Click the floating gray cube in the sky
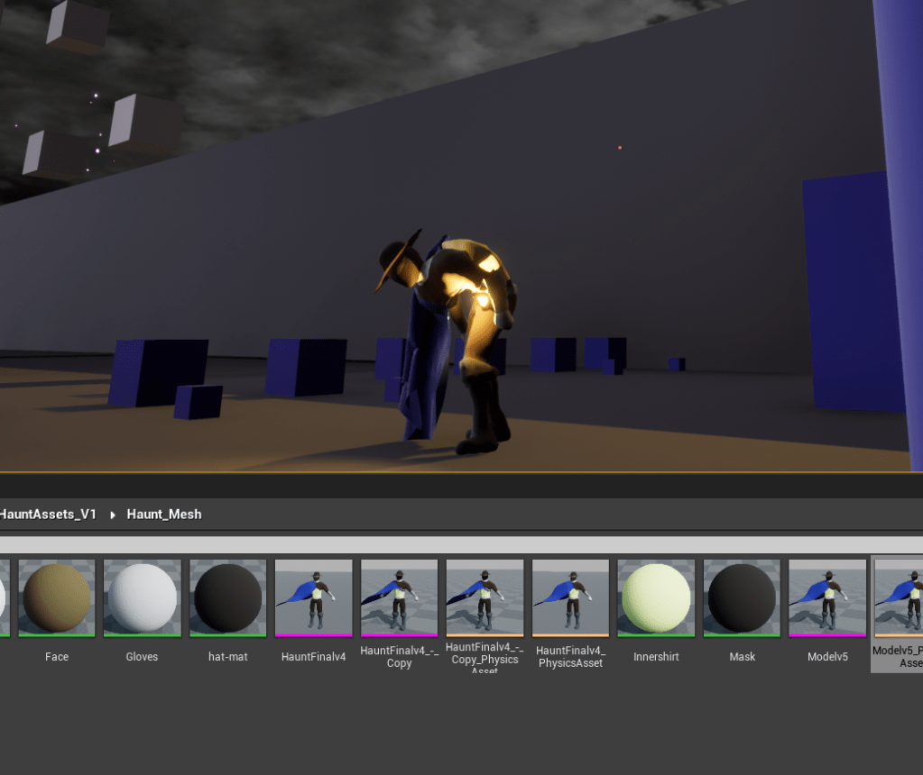The width and height of the screenshot is (923, 775). coord(144,122)
